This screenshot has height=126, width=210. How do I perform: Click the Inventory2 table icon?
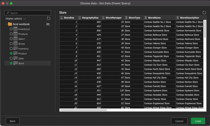[16, 29]
